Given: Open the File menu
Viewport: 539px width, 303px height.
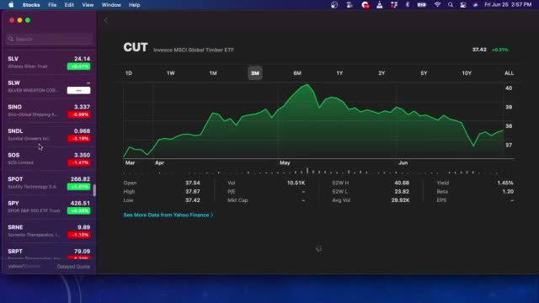Looking at the screenshot, I should [52, 5].
